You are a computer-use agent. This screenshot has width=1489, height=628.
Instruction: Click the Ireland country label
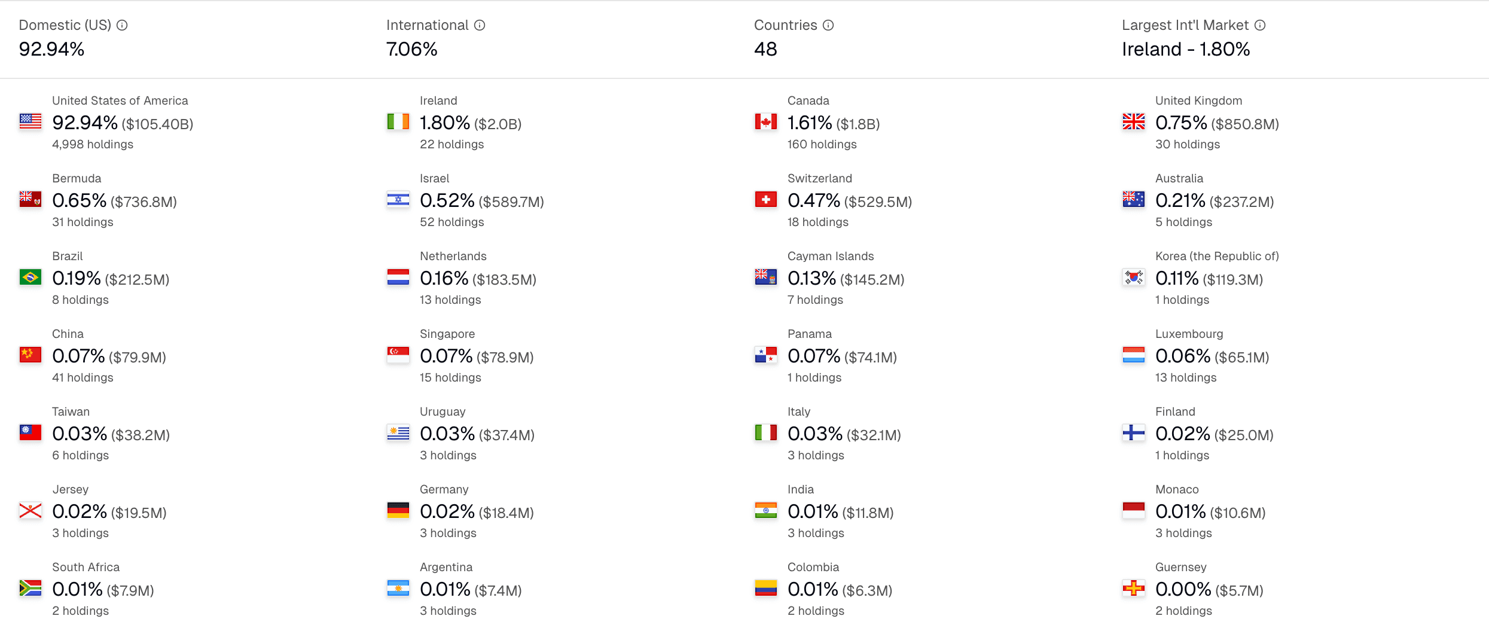pyautogui.click(x=438, y=100)
